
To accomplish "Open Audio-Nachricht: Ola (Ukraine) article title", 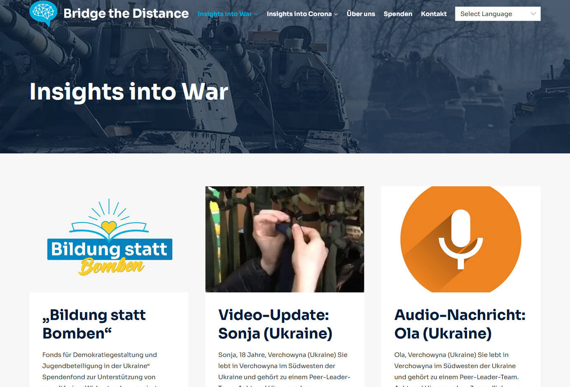I will click(x=460, y=324).
